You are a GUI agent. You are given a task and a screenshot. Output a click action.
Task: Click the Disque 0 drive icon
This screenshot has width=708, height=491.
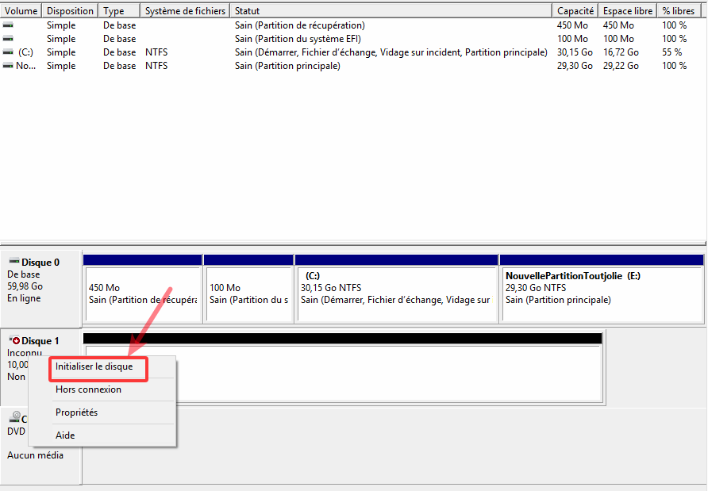(x=13, y=263)
